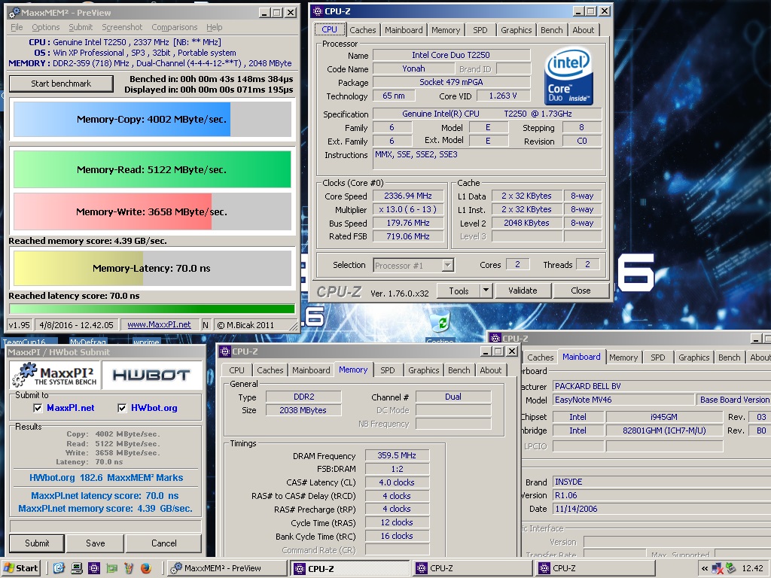The image size is (771, 578).
Task: Click CPU-Z Mainboard window title icon
Action: tap(495, 338)
